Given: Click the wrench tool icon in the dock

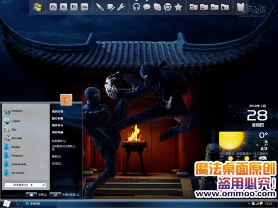Looking at the screenshot, I should (x=121, y=7).
